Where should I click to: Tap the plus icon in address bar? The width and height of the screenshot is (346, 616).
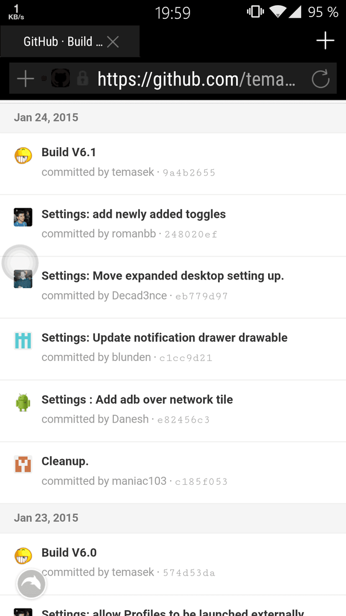26,79
